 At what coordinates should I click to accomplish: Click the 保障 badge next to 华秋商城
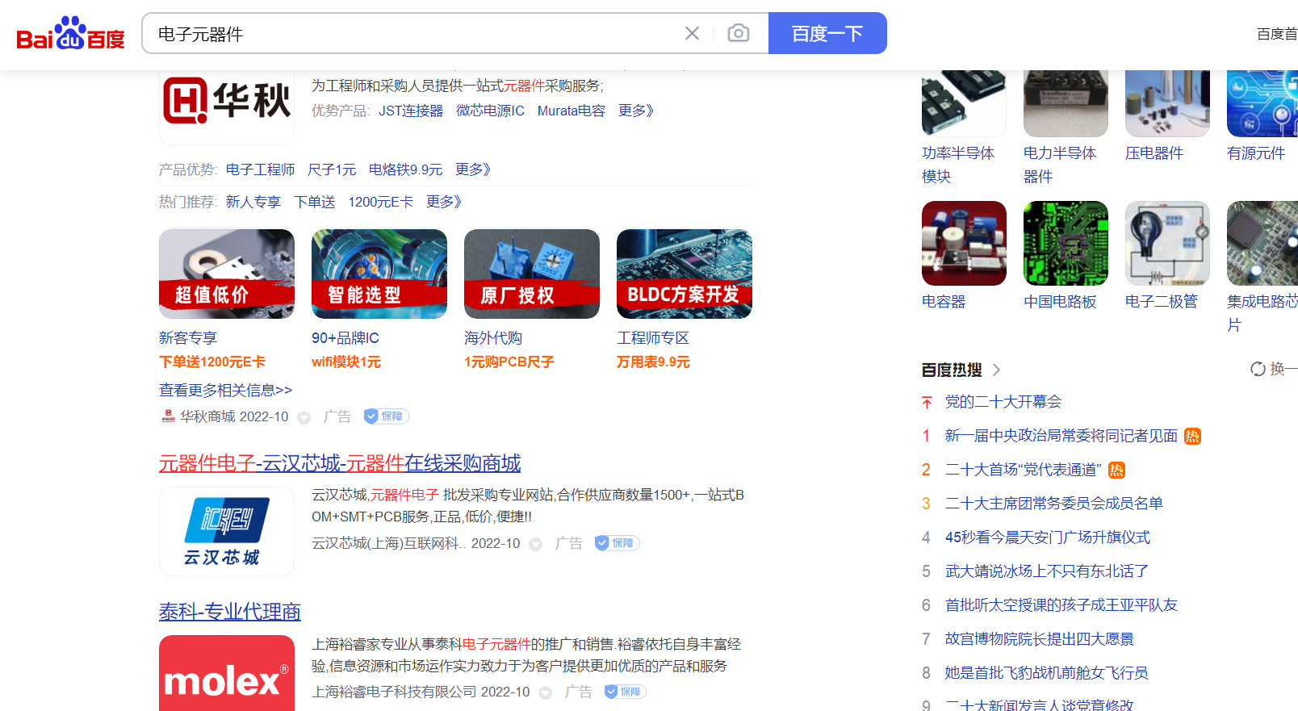click(386, 416)
